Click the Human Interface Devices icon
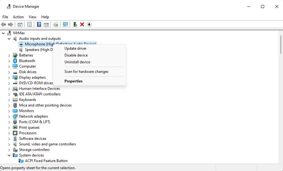 (15, 89)
